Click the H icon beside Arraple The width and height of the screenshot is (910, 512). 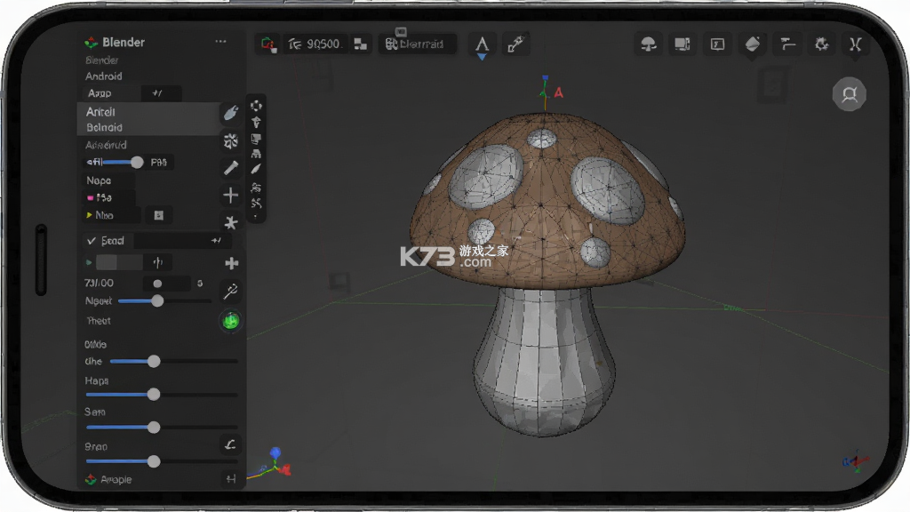click(x=230, y=479)
